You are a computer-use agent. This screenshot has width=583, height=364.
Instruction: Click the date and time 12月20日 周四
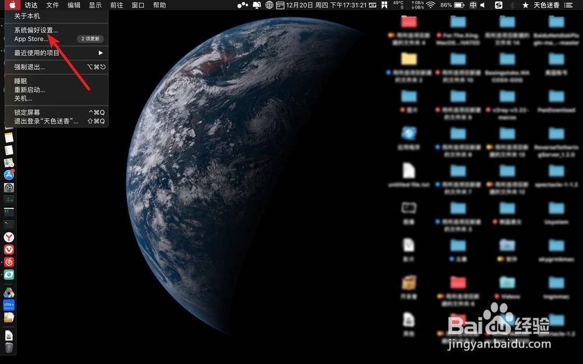[326, 5]
